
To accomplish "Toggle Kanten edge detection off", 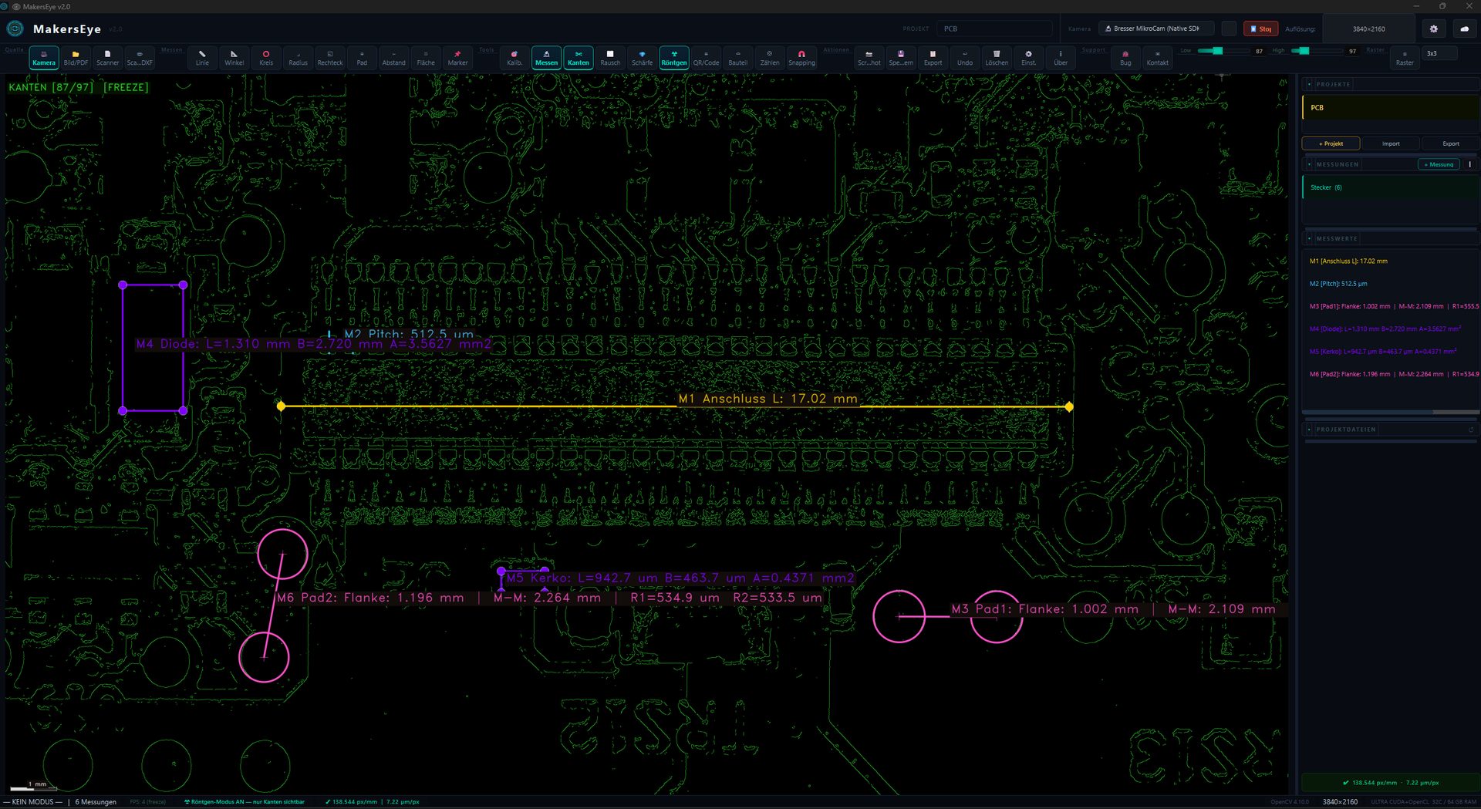I will click(x=579, y=58).
